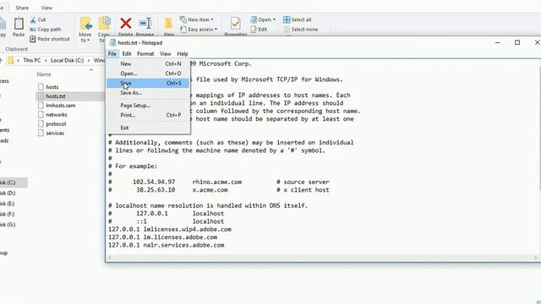Click Local Disk (C:) in the address bar

(67, 61)
